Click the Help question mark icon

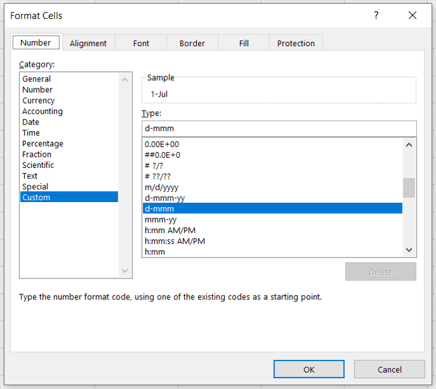[377, 16]
